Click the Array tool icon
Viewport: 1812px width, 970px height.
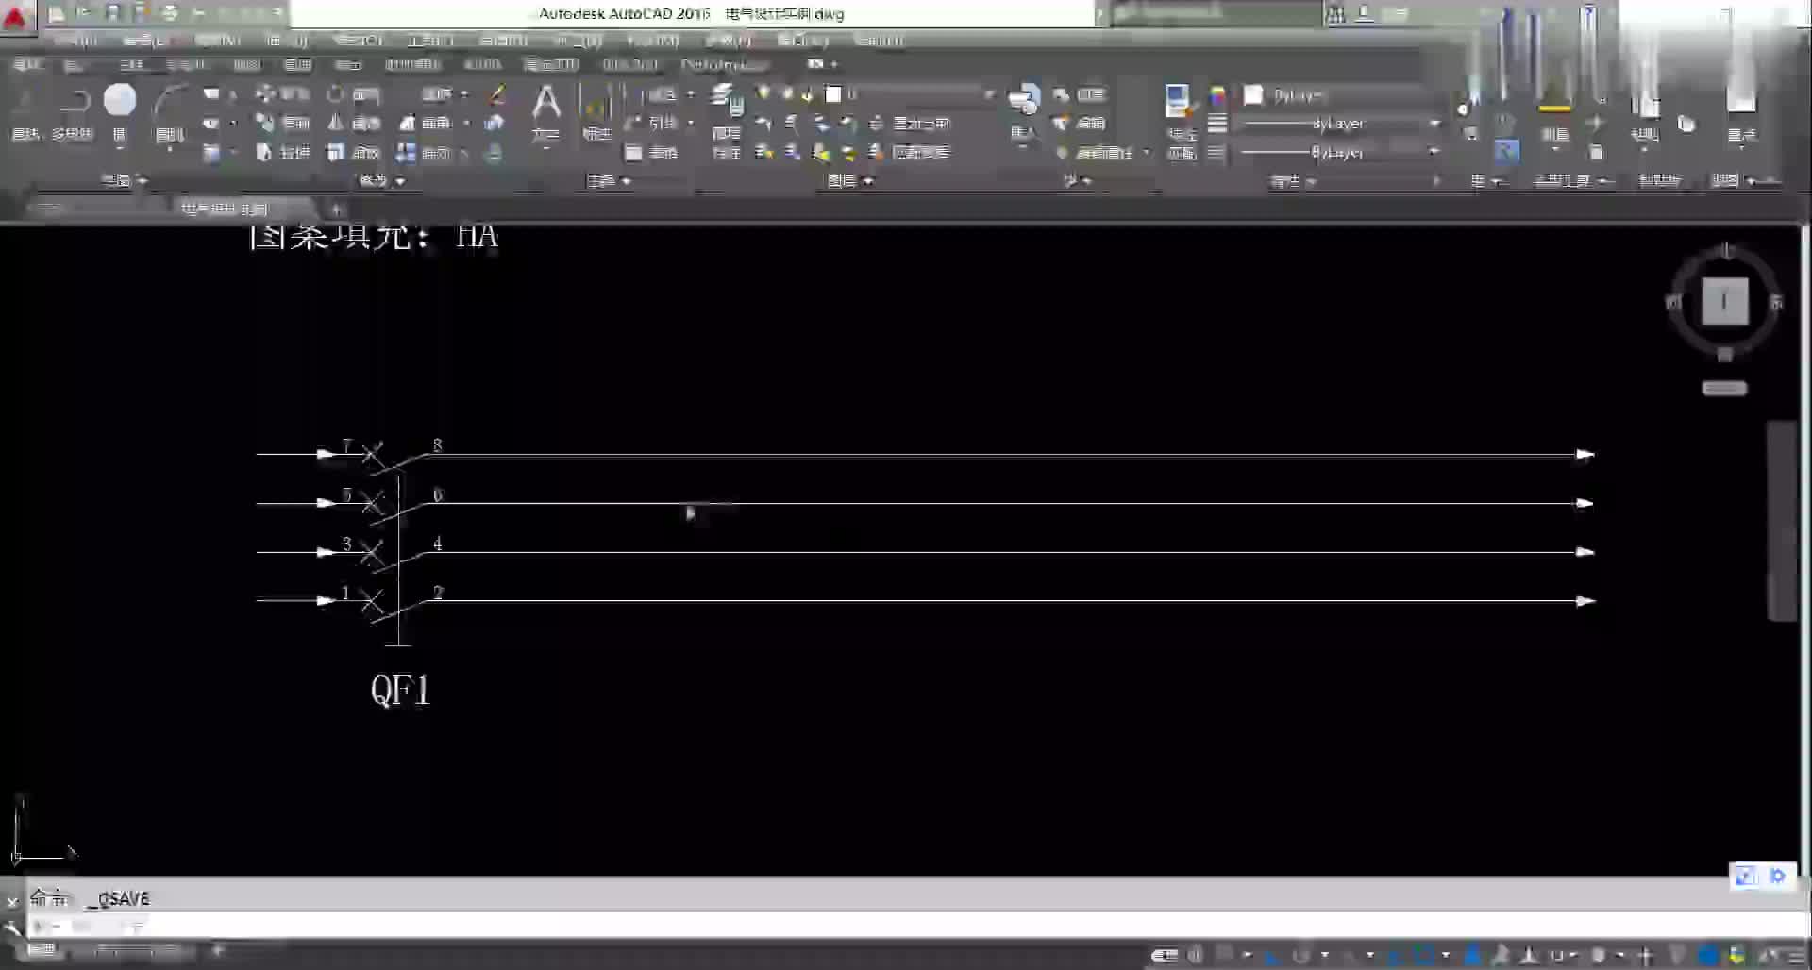click(x=424, y=152)
